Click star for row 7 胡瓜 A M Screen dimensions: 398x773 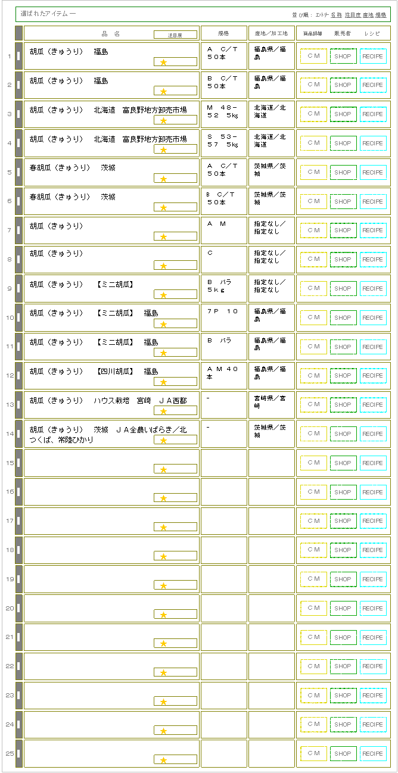point(164,236)
